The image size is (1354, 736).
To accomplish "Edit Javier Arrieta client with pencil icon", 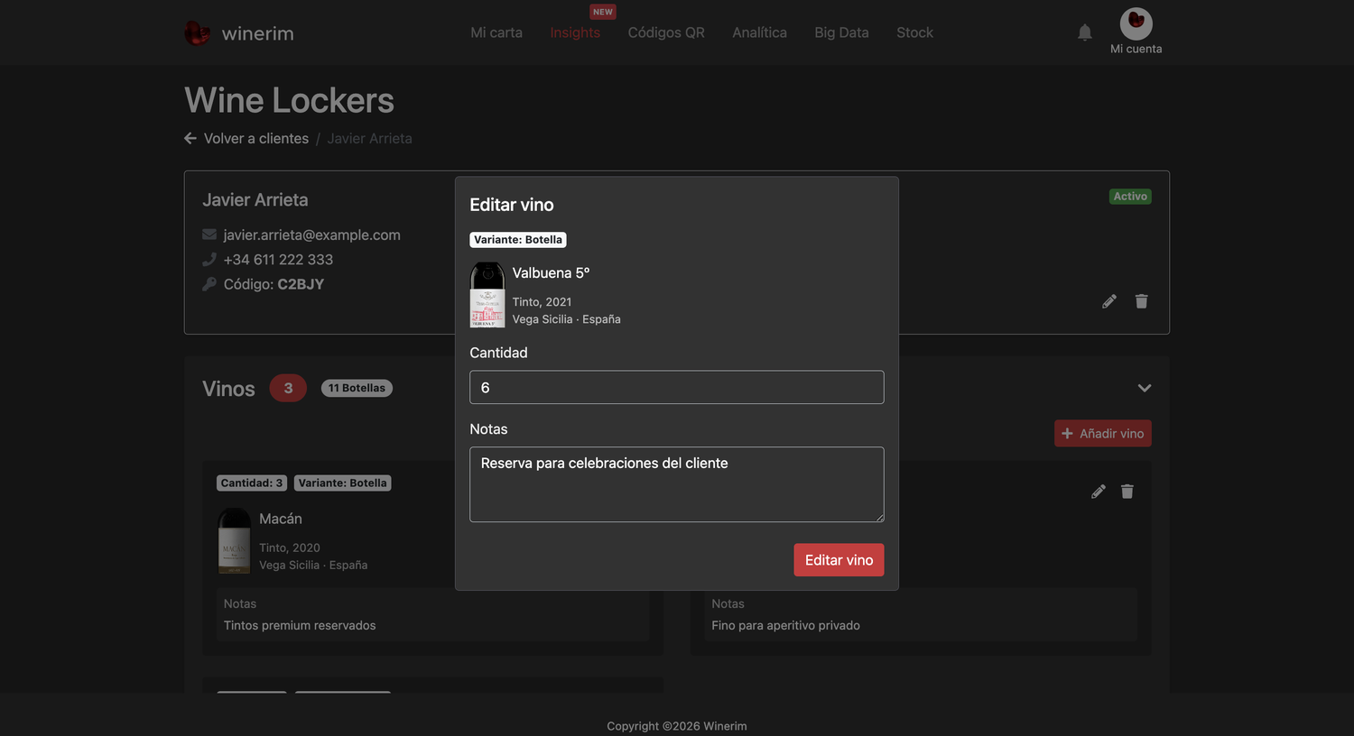I will click(1109, 301).
